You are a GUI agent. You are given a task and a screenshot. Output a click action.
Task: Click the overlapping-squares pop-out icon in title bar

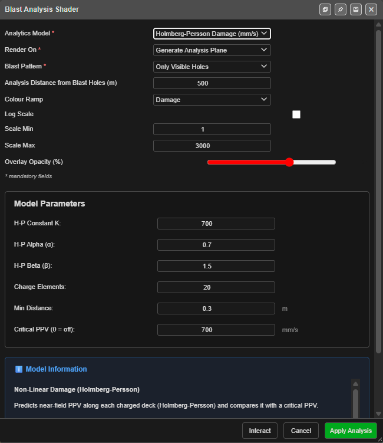[x=325, y=9]
